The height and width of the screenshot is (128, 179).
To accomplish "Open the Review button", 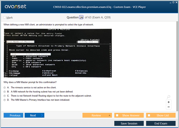I will [x=96, y=115].
